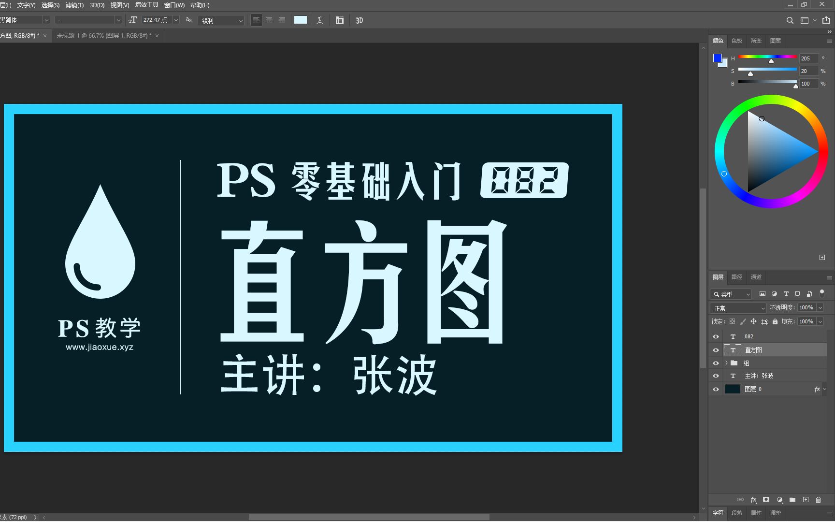Click the foreground color swatch

[718, 58]
